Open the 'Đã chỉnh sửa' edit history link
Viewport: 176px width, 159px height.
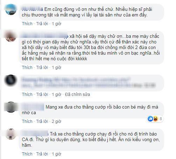click(x=77, y=95)
